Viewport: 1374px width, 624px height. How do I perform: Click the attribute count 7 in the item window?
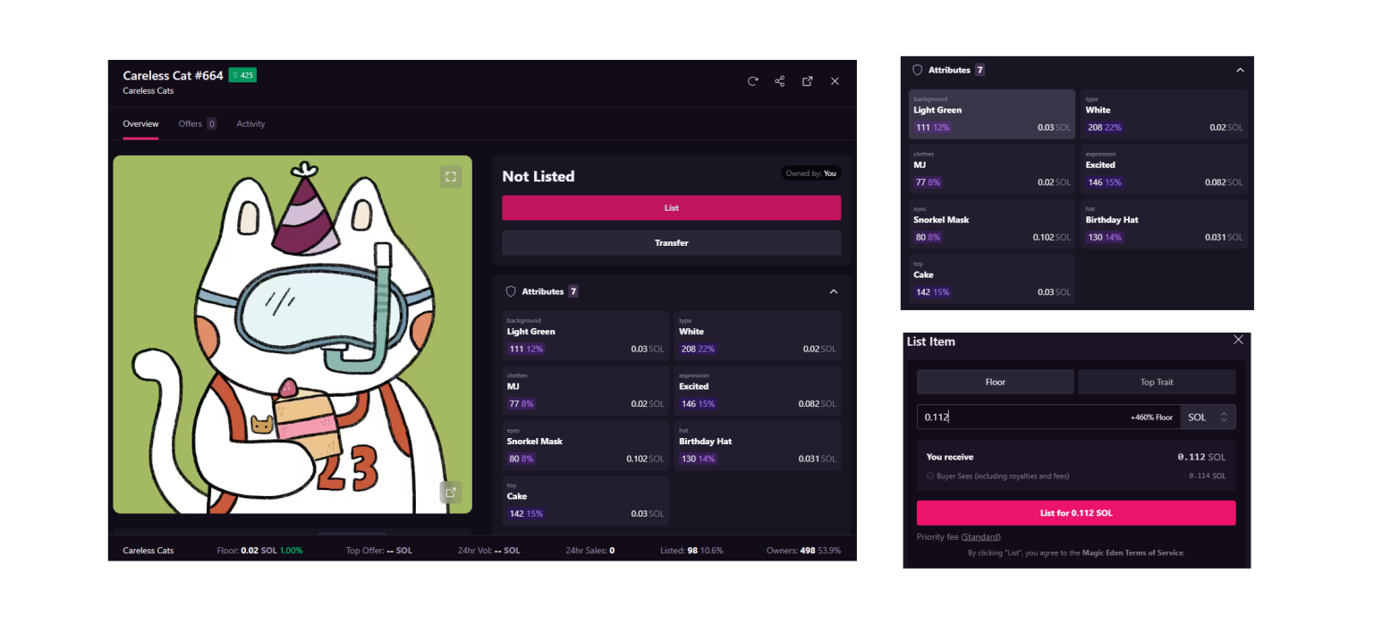click(573, 291)
